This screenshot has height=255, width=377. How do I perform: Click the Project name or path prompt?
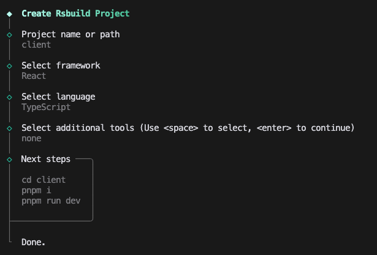[x=70, y=34]
